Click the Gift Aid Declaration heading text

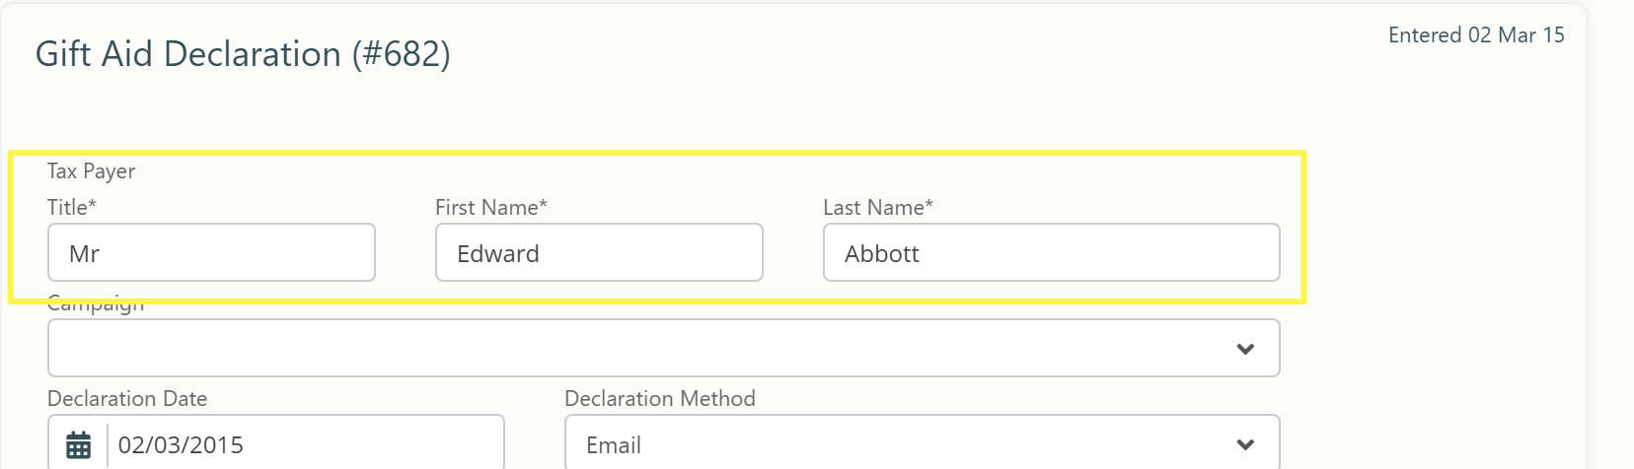coord(188,54)
